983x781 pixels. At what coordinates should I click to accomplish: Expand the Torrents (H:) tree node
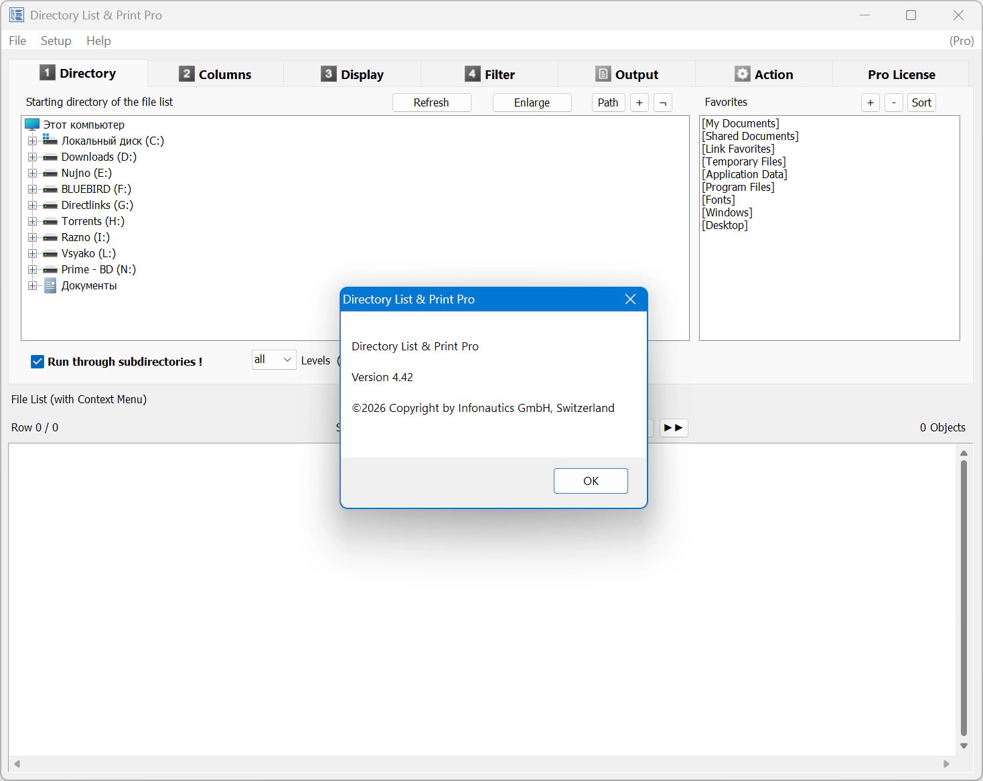coord(32,221)
